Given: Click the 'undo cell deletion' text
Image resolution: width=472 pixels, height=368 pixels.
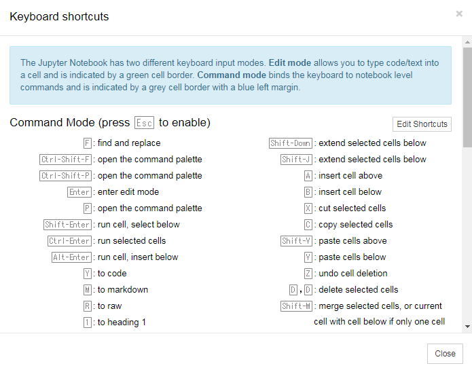Looking at the screenshot, I should pos(352,274).
